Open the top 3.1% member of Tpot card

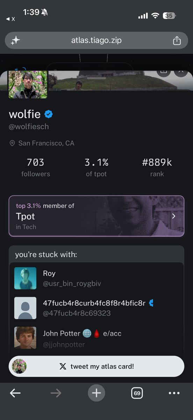(96, 216)
